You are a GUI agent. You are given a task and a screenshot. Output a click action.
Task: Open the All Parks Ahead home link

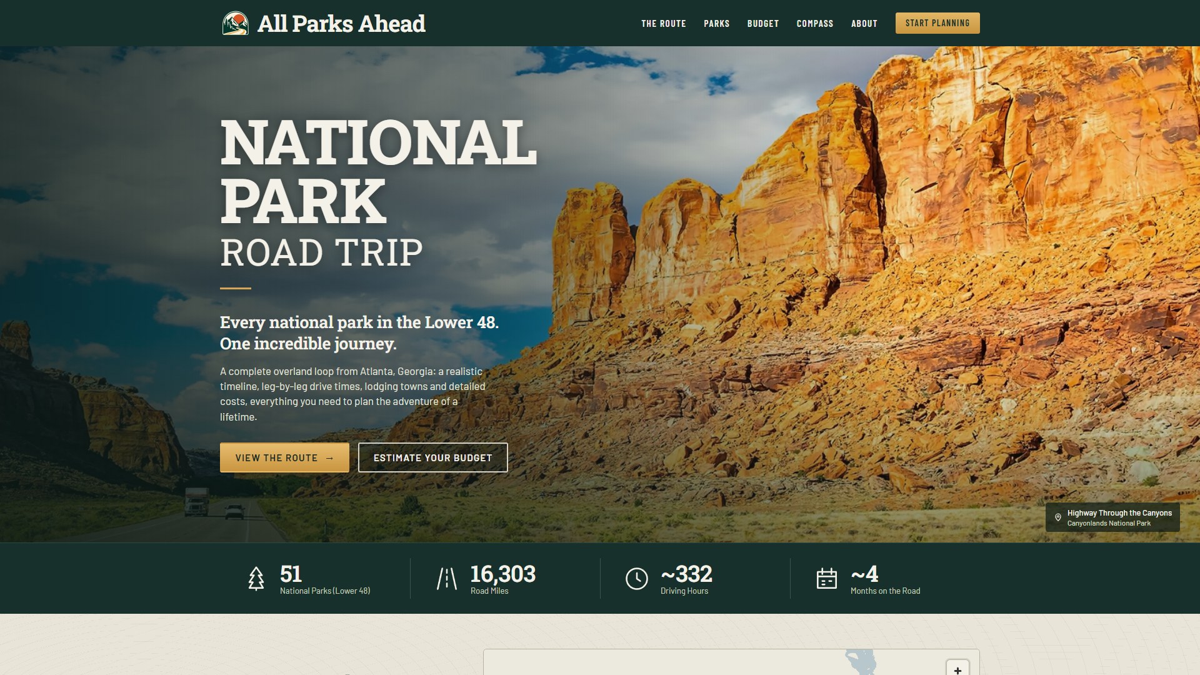(x=324, y=23)
